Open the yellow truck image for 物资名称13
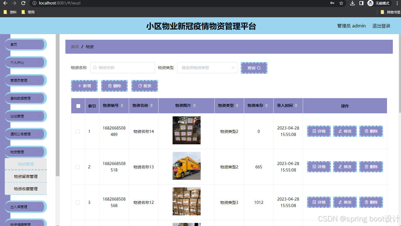This screenshot has height=226, width=401. pos(187,166)
